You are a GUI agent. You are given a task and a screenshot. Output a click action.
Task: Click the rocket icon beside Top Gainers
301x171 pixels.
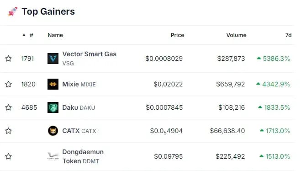pyautogui.click(x=13, y=11)
